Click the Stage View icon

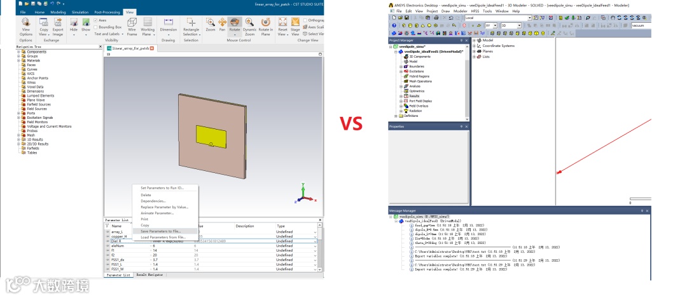pos(295,22)
